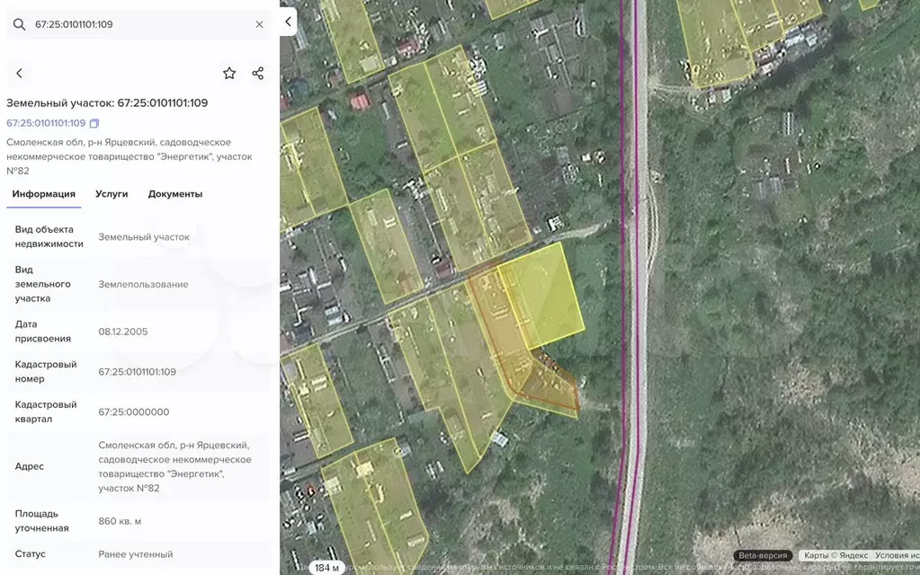920x575 pixels.
Task: Open the Условия использования link
Action: 895,555
